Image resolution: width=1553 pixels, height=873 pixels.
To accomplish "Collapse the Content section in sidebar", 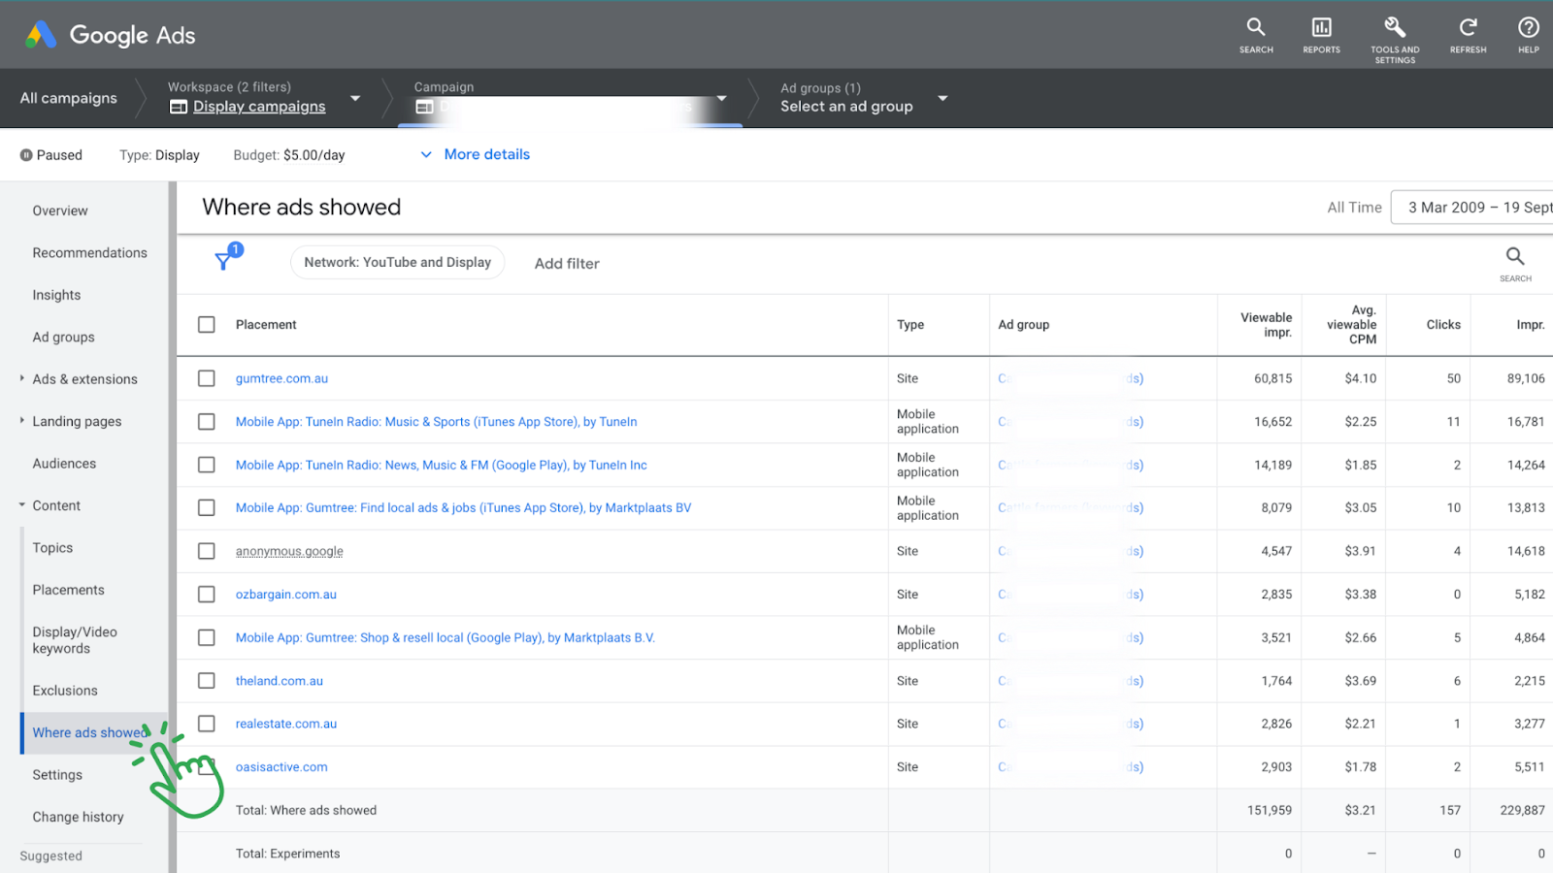I will 22,505.
